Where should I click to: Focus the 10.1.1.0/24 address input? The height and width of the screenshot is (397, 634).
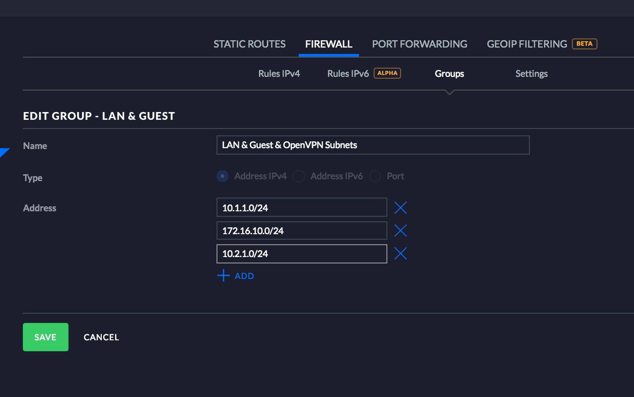pyautogui.click(x=301, y=208)
